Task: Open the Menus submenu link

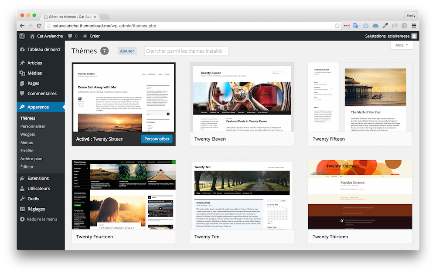Action: click(27, 142)
